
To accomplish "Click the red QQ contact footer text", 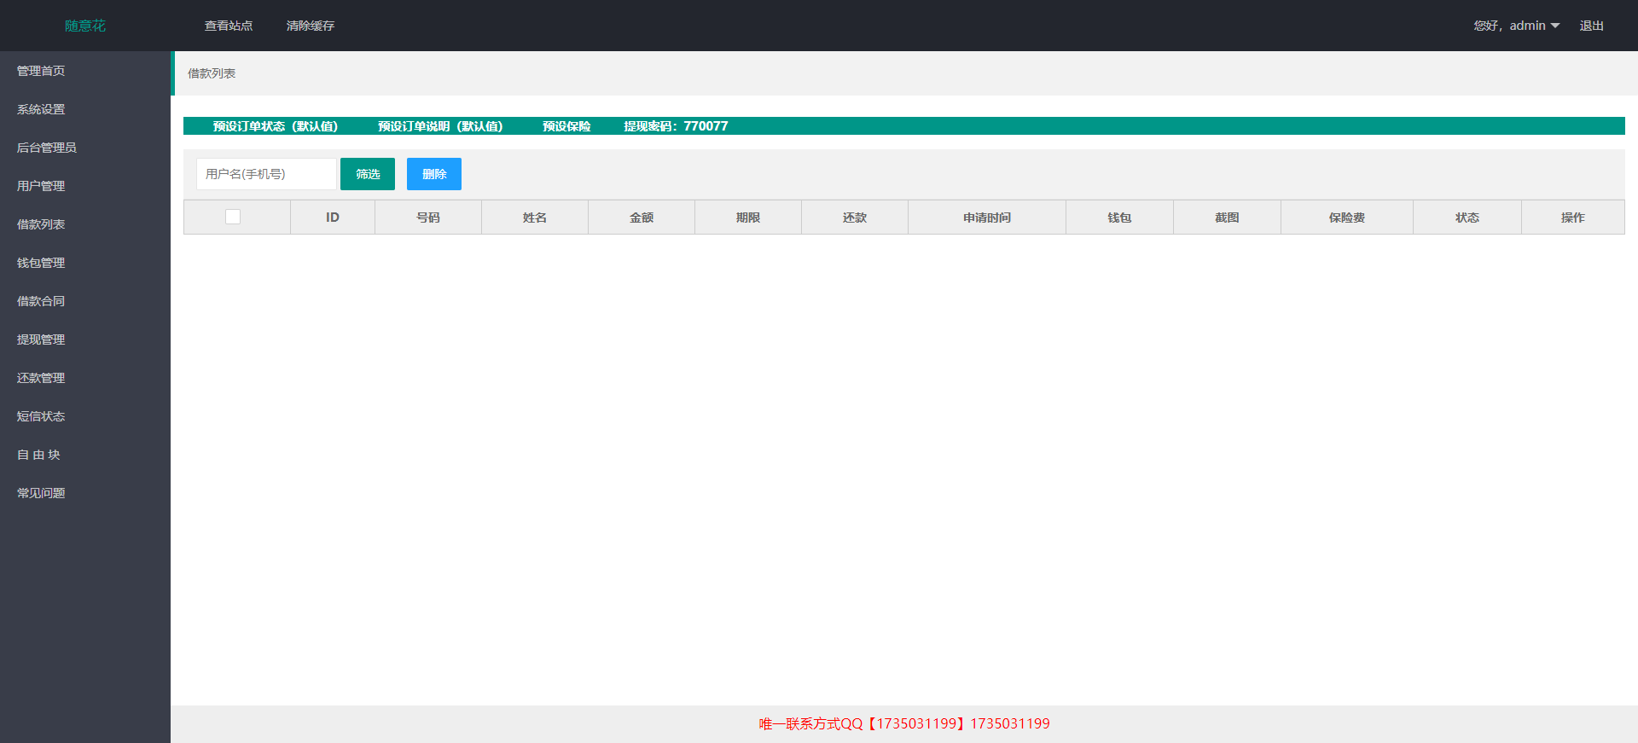I will point(904,723).
